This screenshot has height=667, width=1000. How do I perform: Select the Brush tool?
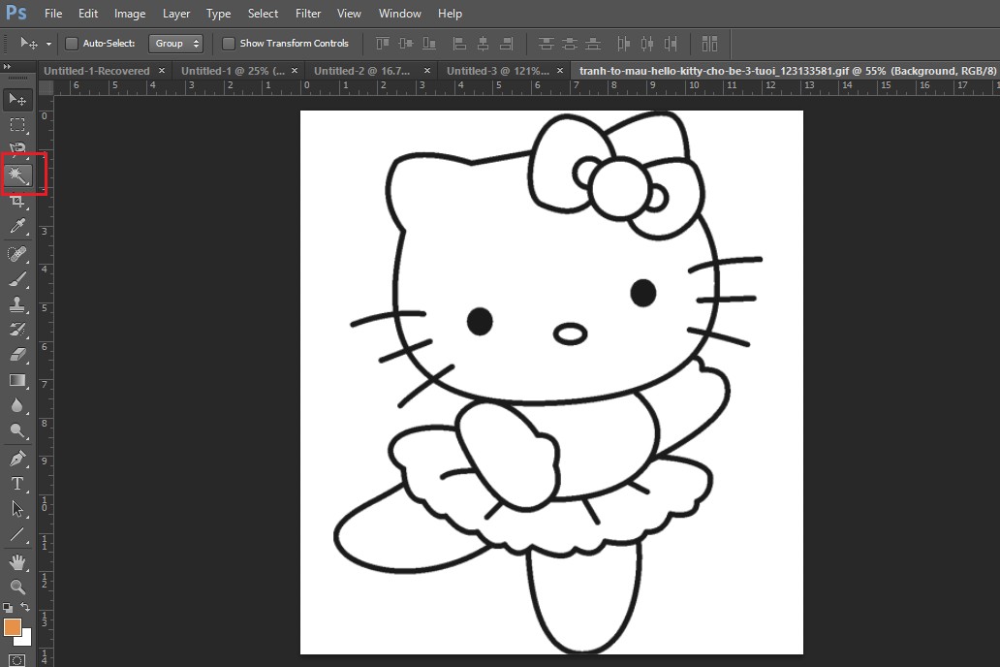[x=17, y=279]
